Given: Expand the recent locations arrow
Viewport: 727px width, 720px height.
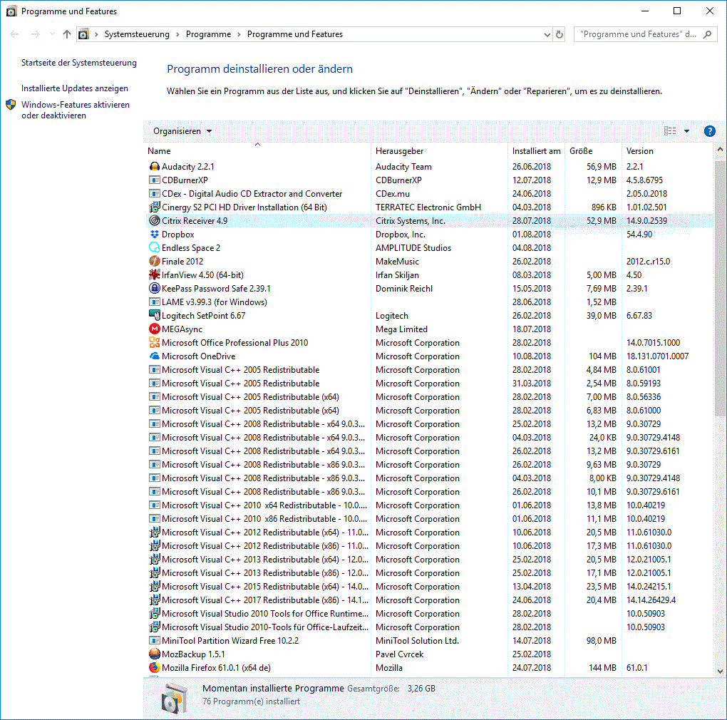Looking at the screenshot, I should coord(53,34).
